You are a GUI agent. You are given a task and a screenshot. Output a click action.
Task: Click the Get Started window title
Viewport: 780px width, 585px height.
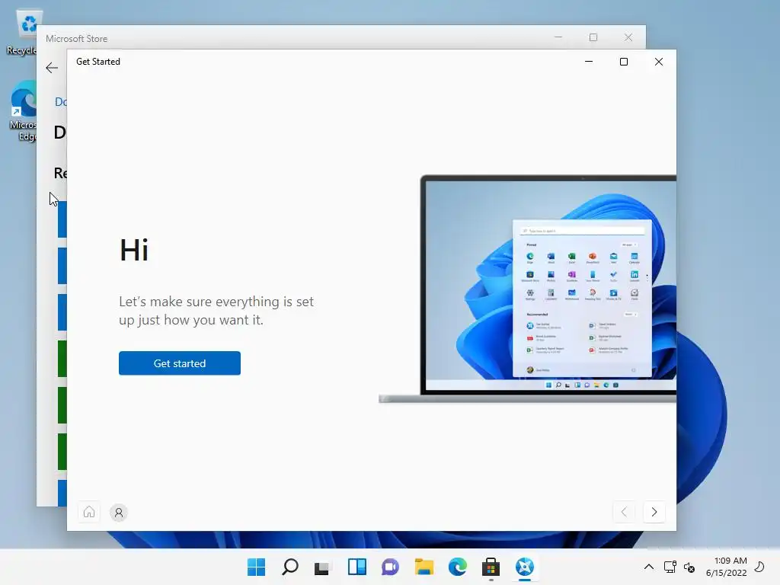98,62
